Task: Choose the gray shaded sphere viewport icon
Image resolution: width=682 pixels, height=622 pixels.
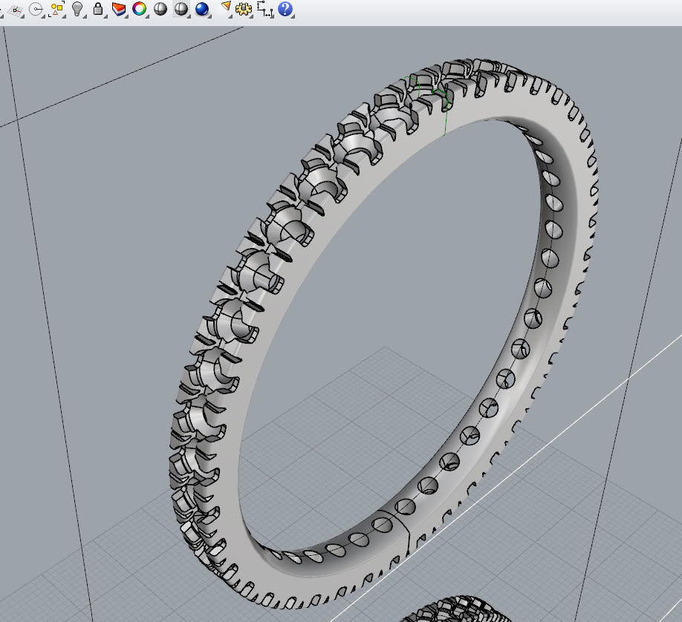Action: [160, 9]
